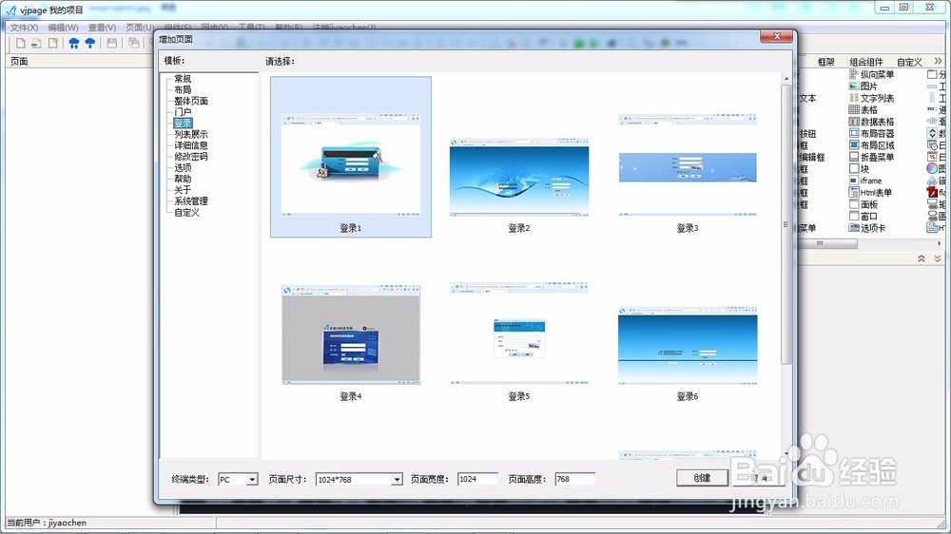Click the 创建 button
This screenshot has height=534, width=951.
point(703,478)
